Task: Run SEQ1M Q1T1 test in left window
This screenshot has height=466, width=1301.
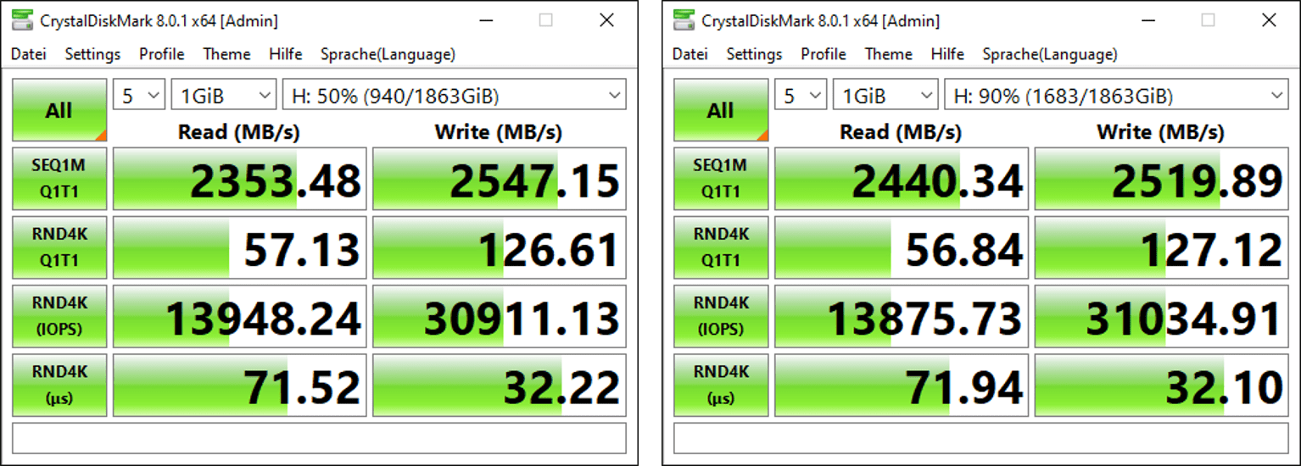Action: (59, 179)
